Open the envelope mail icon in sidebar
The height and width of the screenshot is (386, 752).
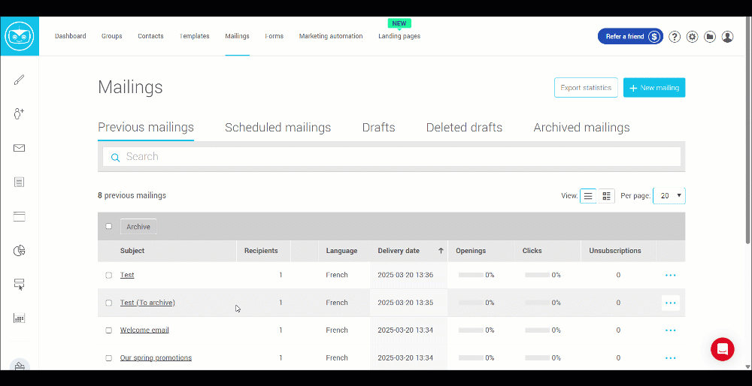[x=20, y=148]
